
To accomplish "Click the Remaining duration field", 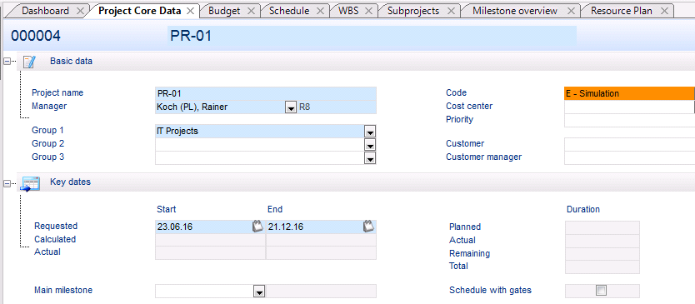I will click(x=602, y=254).
